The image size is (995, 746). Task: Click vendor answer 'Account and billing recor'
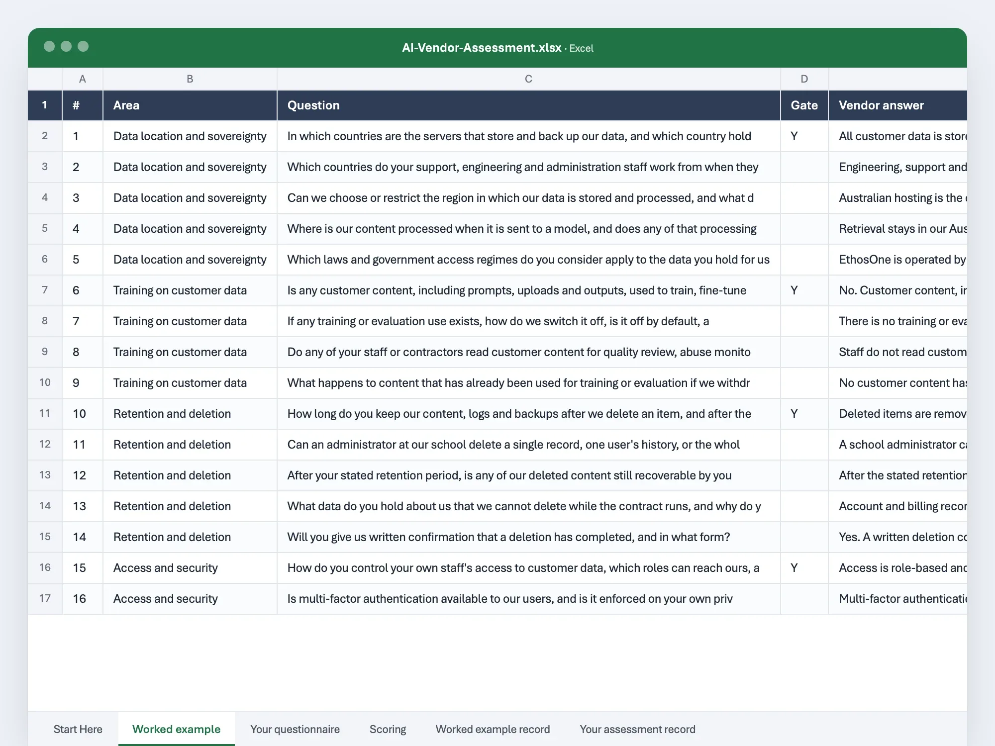tap(898, 506)
